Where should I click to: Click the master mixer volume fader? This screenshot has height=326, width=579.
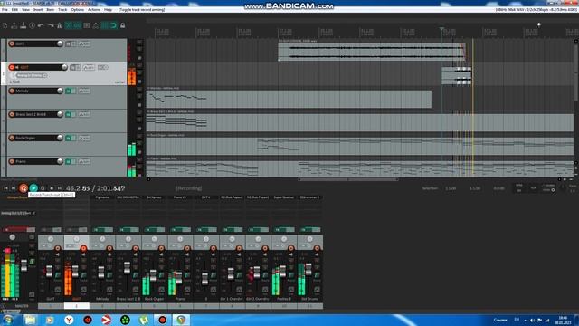[x=24, y=265]
